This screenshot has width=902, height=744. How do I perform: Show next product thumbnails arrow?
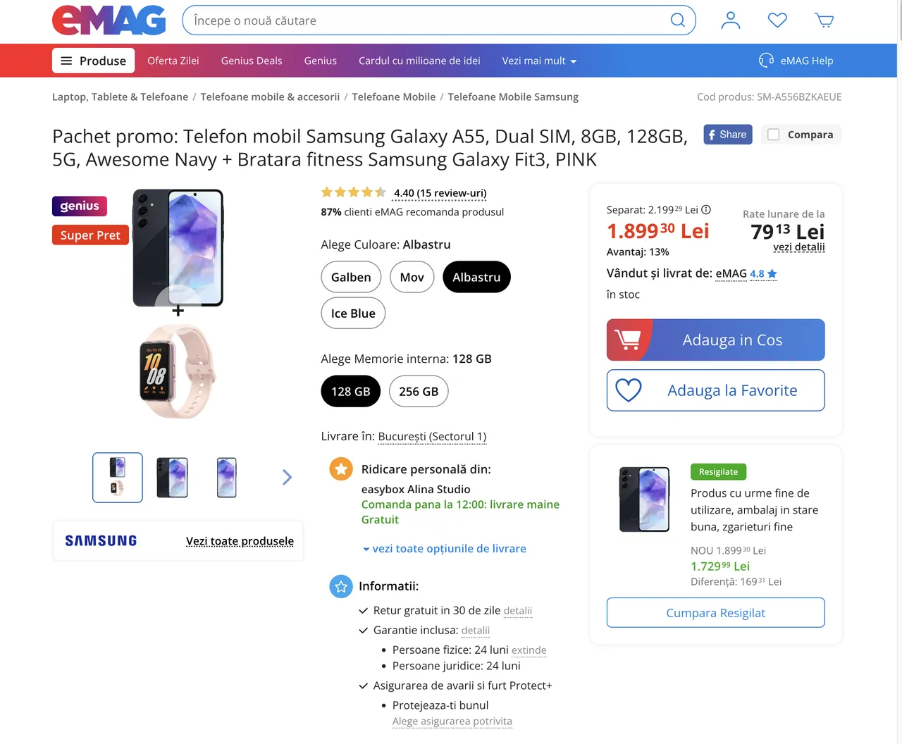[287, 478]
